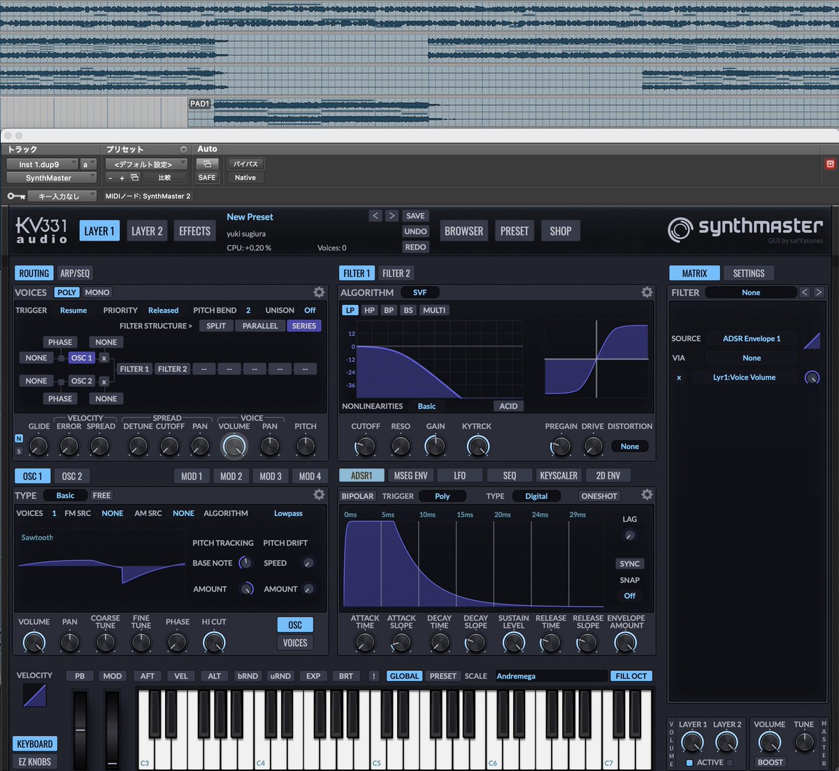Click the UNDO button
Screen dimensions: 839x771
(x=415, y=231)
